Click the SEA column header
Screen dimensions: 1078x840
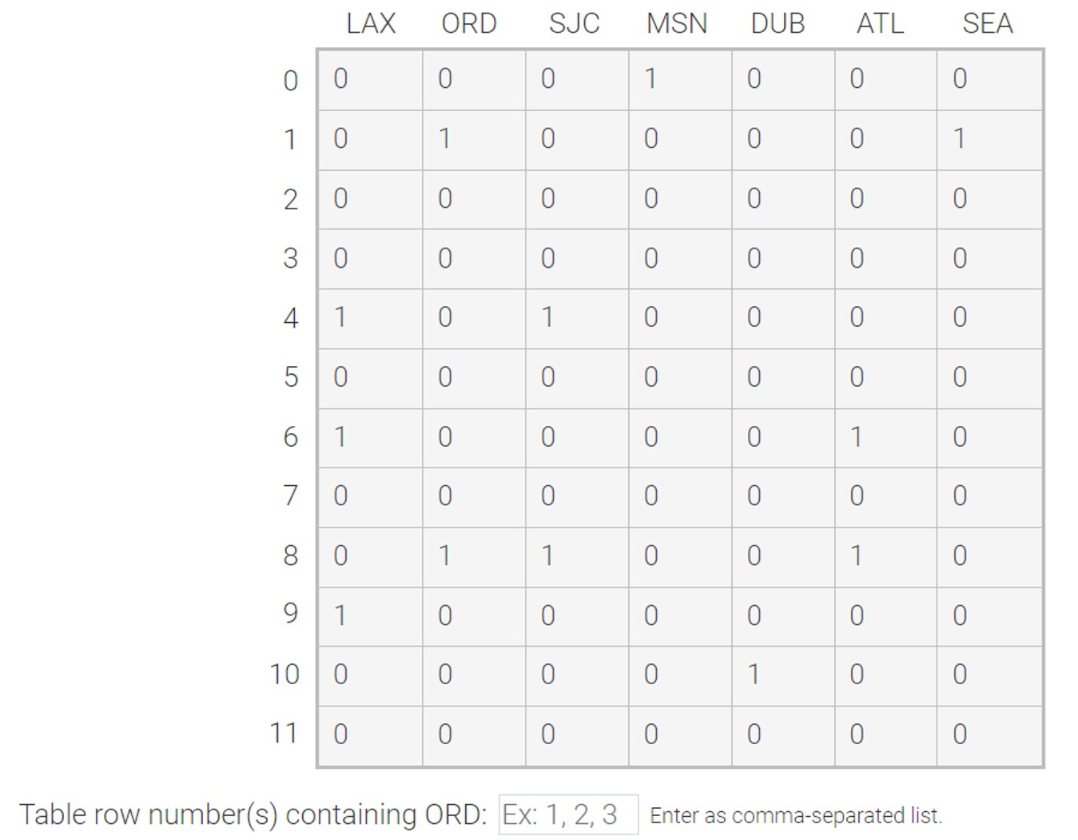(988, 23)
